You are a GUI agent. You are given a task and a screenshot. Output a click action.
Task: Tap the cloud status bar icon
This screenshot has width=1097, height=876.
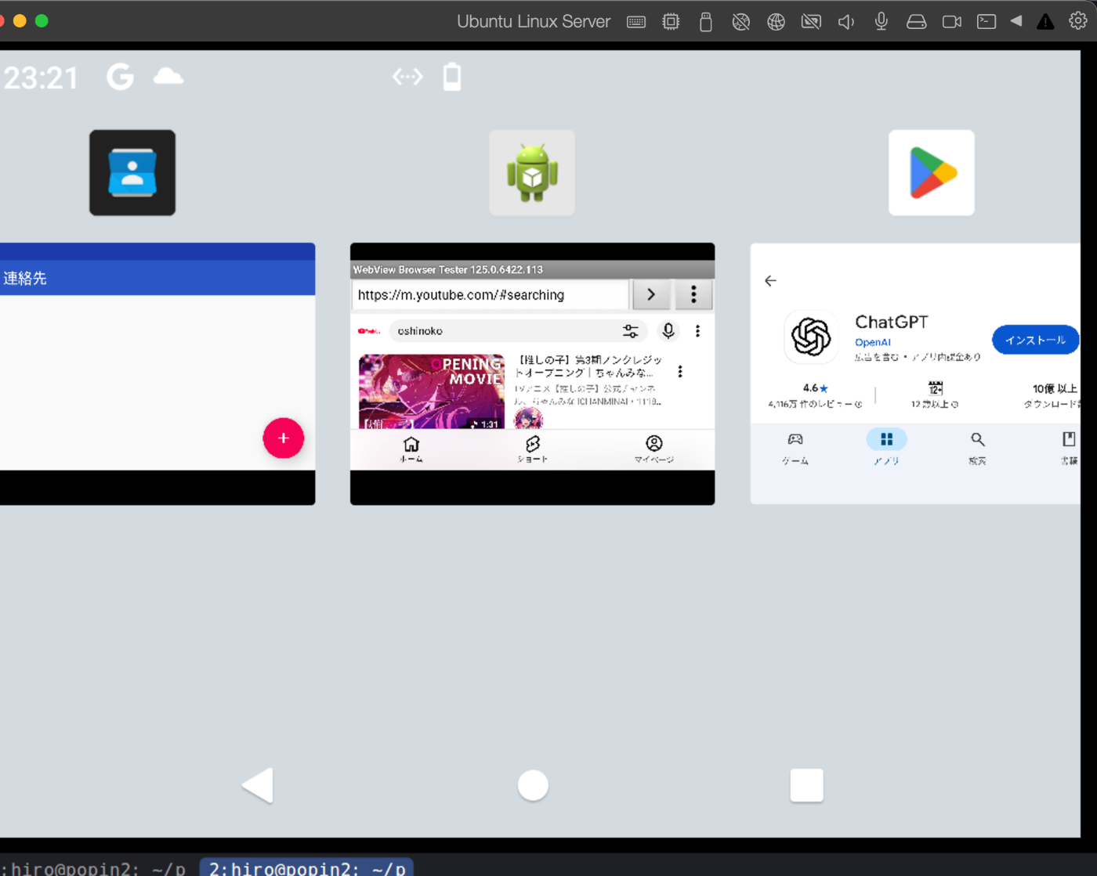pyautogui.click(x=168, y=76)
